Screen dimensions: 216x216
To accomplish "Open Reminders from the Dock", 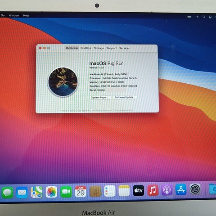I will point(110,191).
